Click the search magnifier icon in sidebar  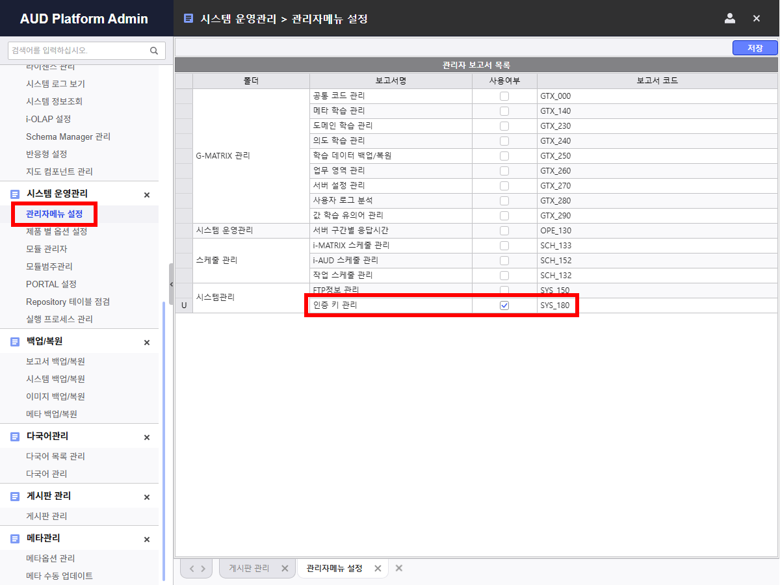click(154, 51)
